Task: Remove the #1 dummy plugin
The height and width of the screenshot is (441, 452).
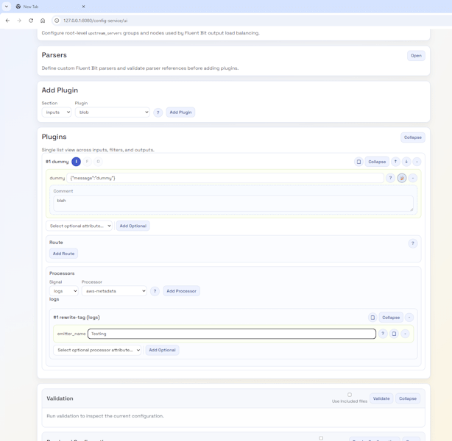Action: pyautogui.click(x=417, y=162)
